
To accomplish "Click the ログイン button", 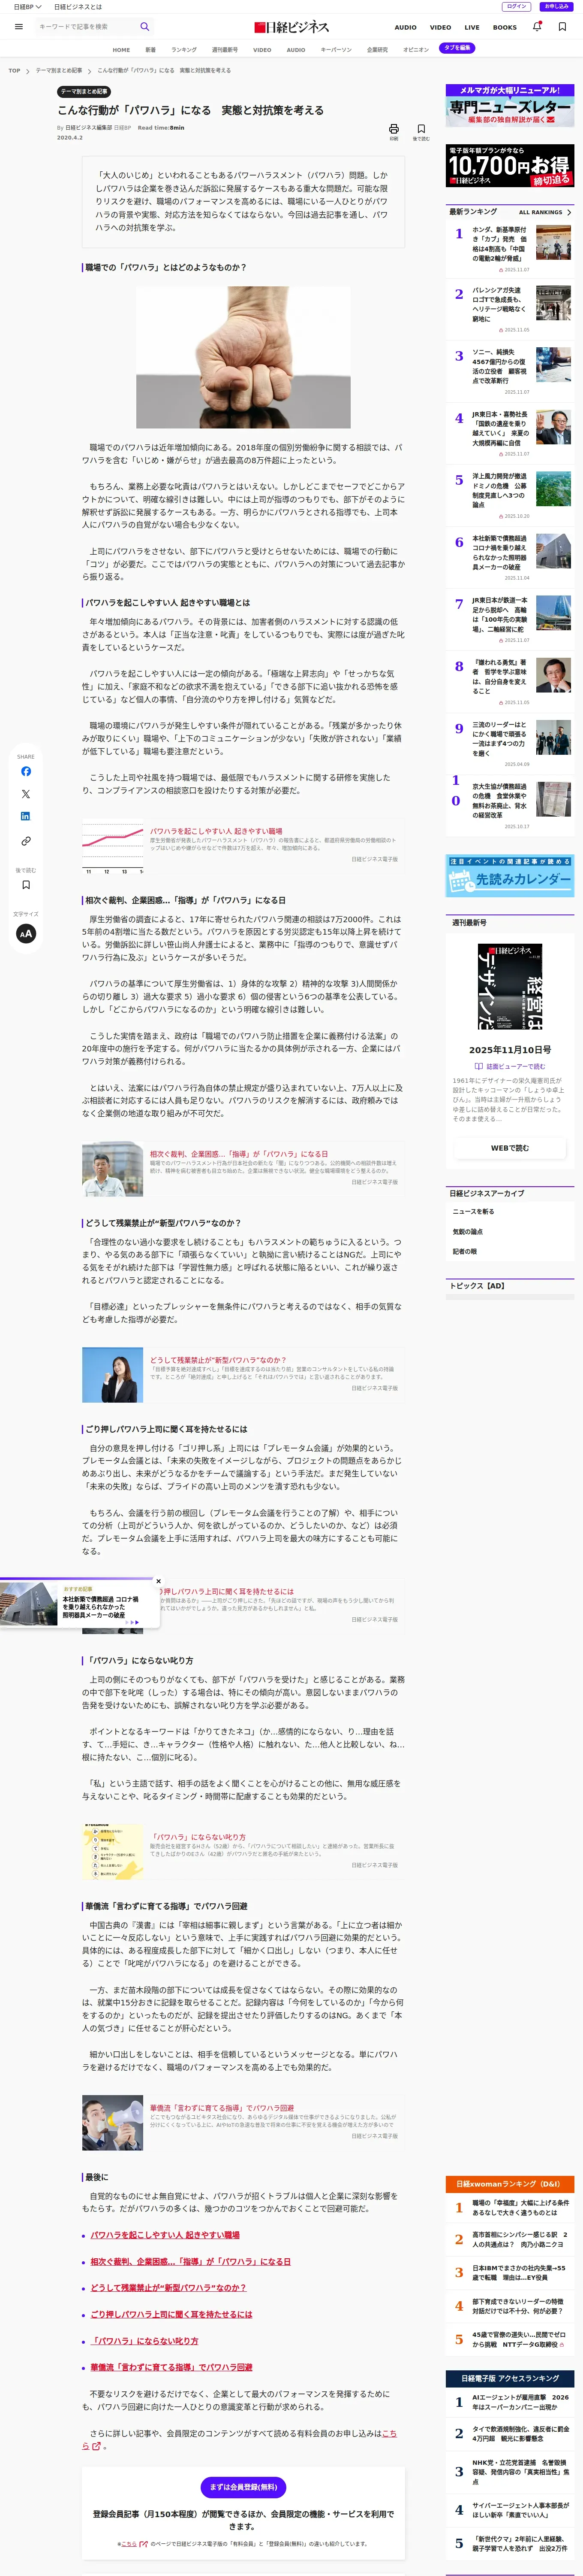I will tap(516, 6).
